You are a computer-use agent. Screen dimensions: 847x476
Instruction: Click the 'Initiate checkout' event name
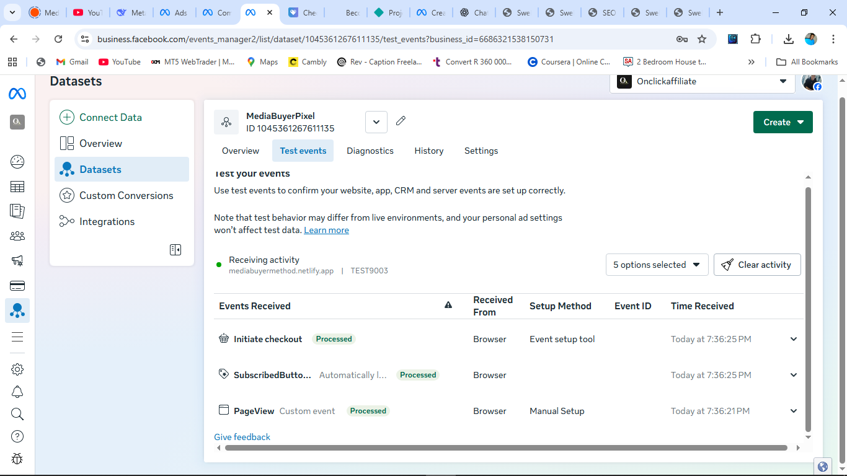[x=268, y=339]
